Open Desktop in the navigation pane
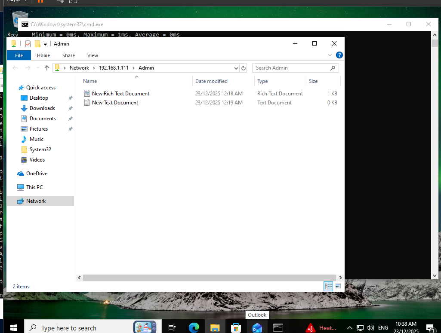441x333 pixels. (39, 98)
